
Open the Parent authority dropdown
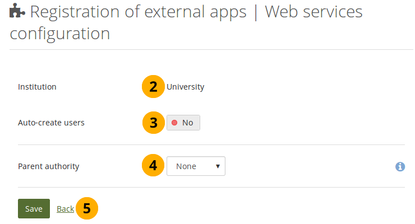click(196, 166)
